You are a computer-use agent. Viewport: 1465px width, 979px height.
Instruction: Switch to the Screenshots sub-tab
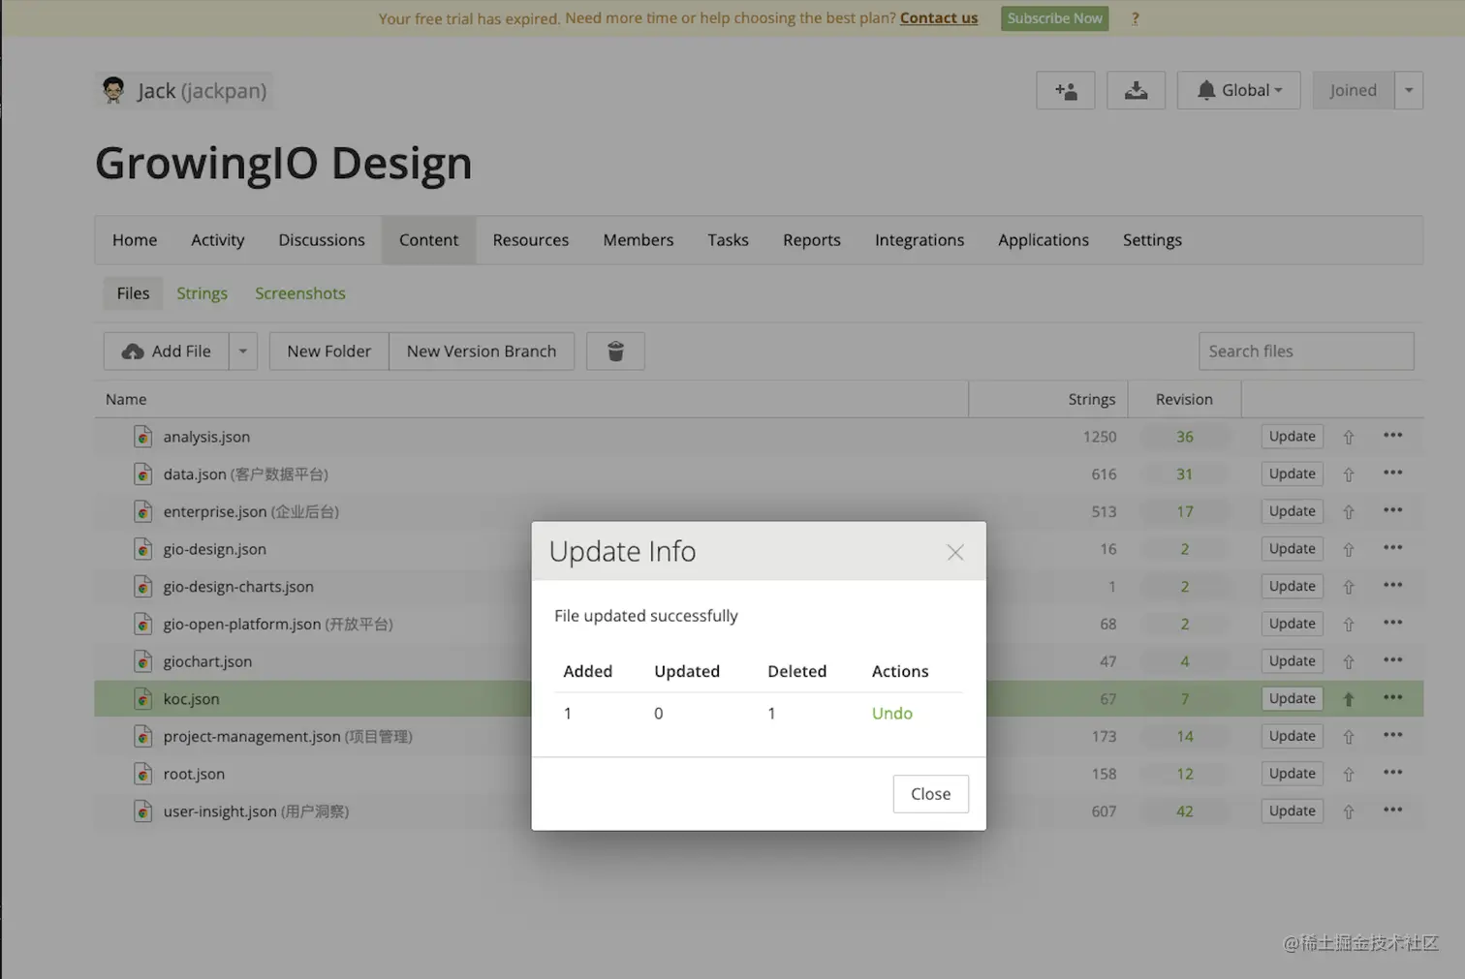[300, 293]
